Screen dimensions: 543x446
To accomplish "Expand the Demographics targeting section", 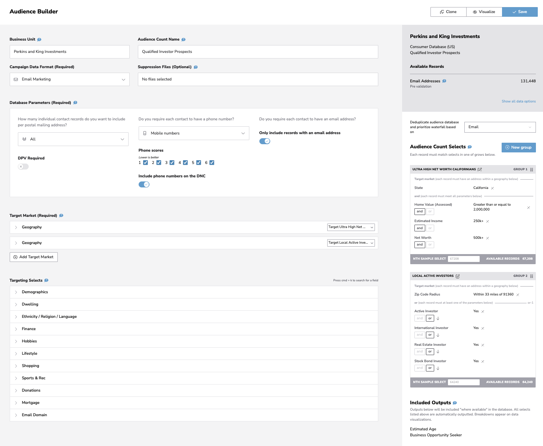I will click(35, 292).
